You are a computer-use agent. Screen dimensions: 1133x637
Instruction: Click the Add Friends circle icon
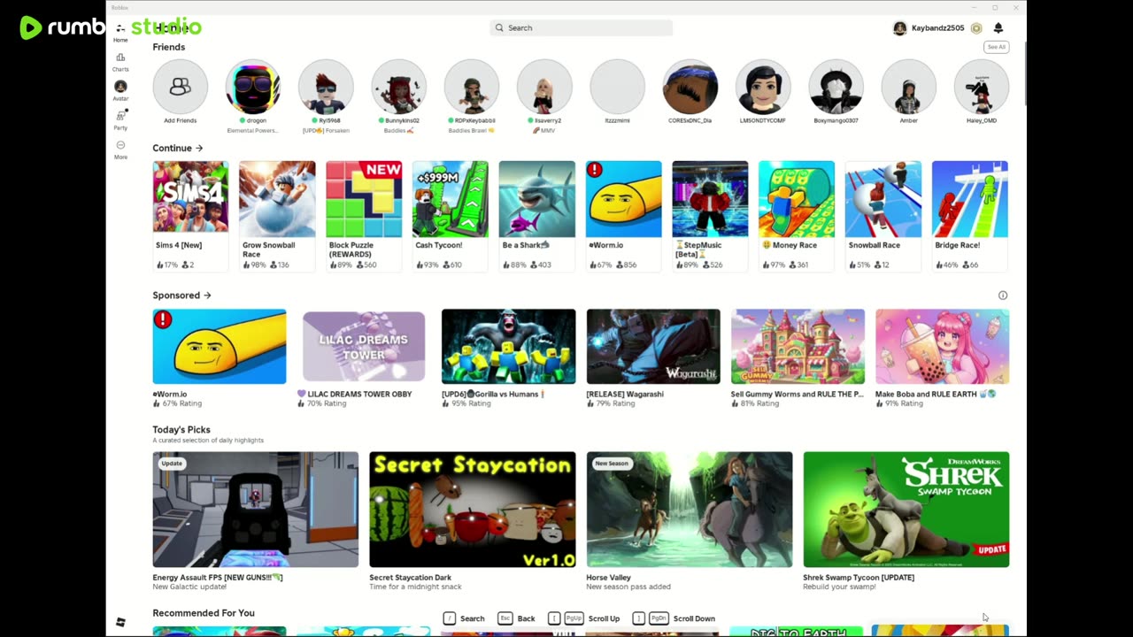click(x=181, y=87)
